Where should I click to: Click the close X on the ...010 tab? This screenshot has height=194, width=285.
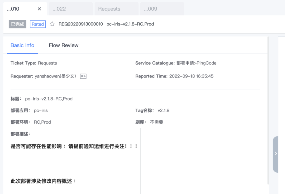point(39,9)
